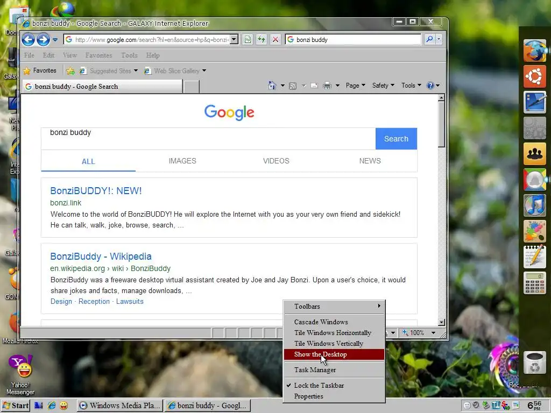Expand the Print options dropdown arrow

[337, 86]
